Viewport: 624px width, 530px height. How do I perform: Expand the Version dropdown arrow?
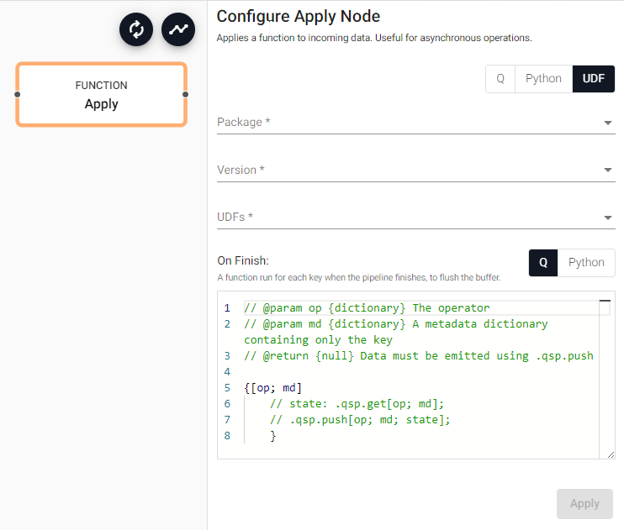[x=608, y=171]
